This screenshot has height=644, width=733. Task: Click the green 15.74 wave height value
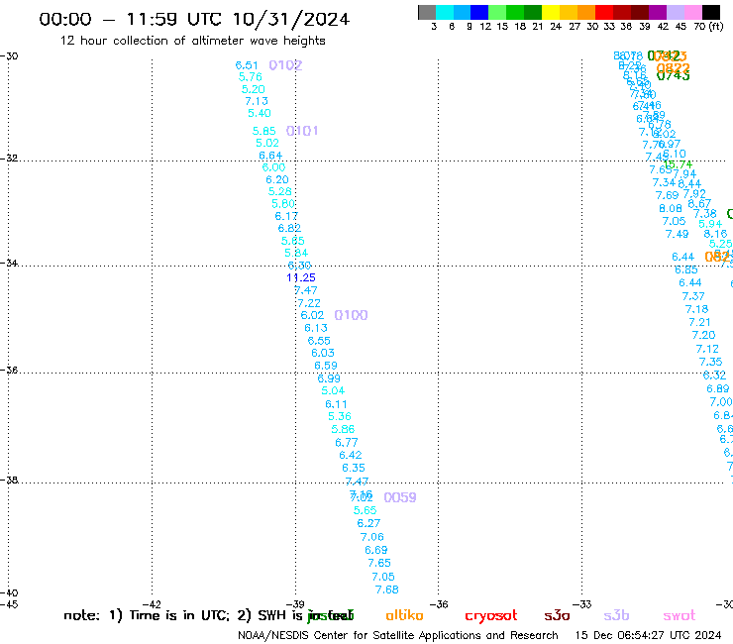[678, 164]
